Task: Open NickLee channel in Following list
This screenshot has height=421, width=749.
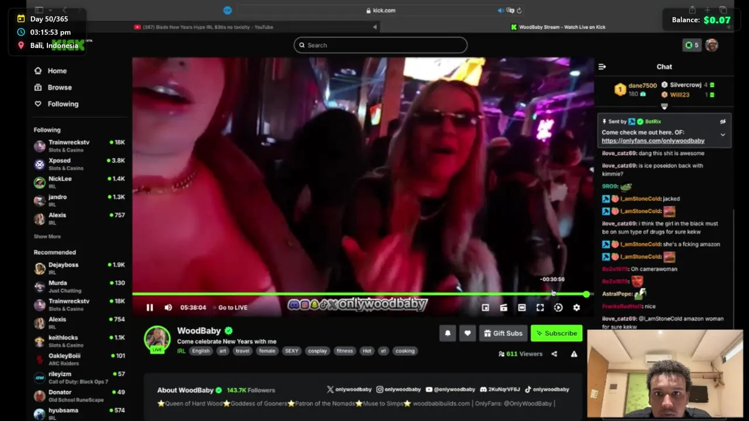Action: 79,182
